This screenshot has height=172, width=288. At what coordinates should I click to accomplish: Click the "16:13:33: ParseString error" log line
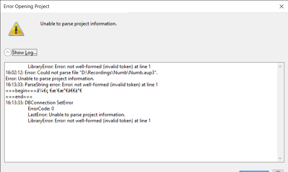click(82, 85)
